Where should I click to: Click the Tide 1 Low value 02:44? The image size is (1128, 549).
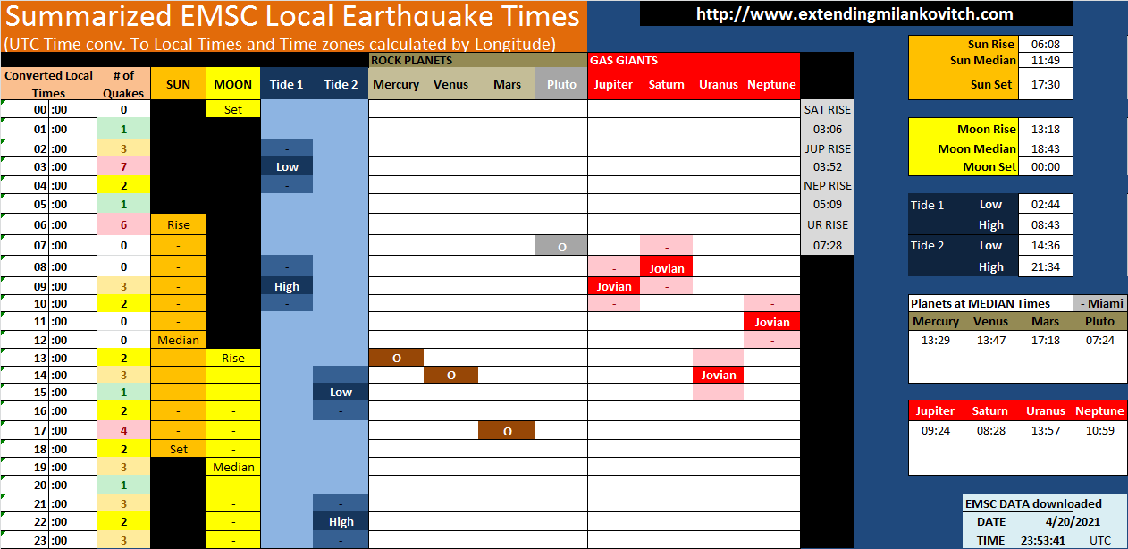(x=1045, y=205)
